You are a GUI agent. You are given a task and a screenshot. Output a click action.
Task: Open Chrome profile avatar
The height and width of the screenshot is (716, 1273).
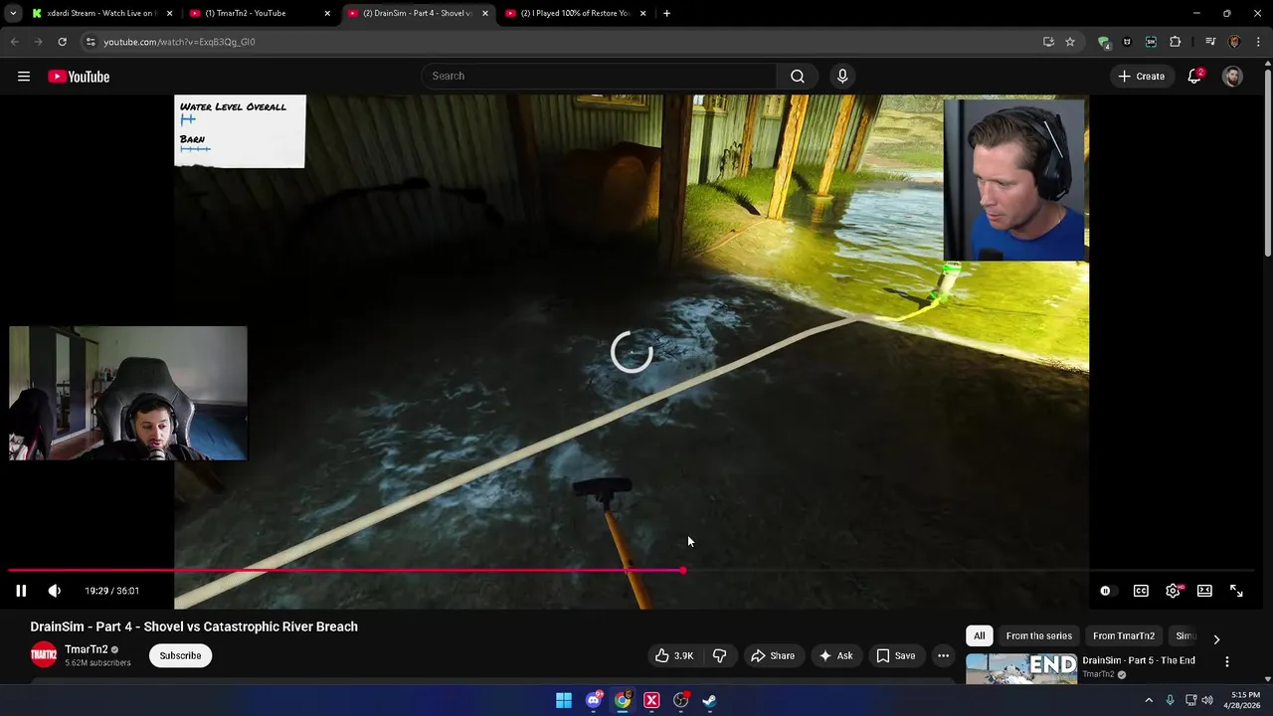(x=1234, y=42)
